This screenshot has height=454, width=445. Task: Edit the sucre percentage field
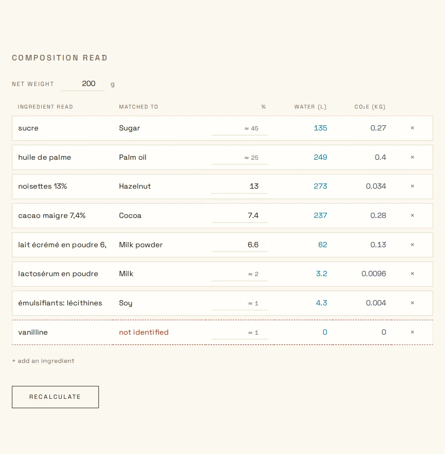pyautogui.click(x=240, y=128)
